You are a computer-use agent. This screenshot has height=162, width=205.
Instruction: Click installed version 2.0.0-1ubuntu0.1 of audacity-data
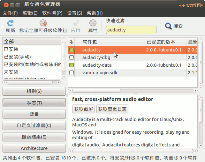pyautogui.click(x=164, y=65)
